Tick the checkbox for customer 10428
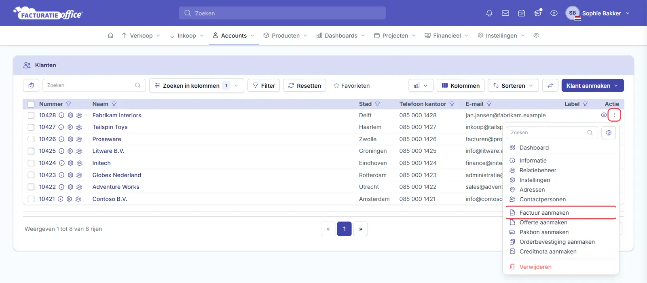Viewport: 647px width, 283px height. click(x=31, y=115)
